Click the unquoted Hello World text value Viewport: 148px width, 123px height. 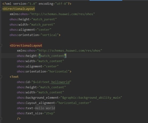[45, 108]
